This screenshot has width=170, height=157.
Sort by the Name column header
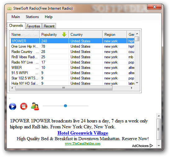coord(25,35)
